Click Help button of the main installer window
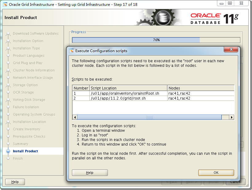Image resolution: width=252 pixels, height=190 pixels. coord(15,182)
